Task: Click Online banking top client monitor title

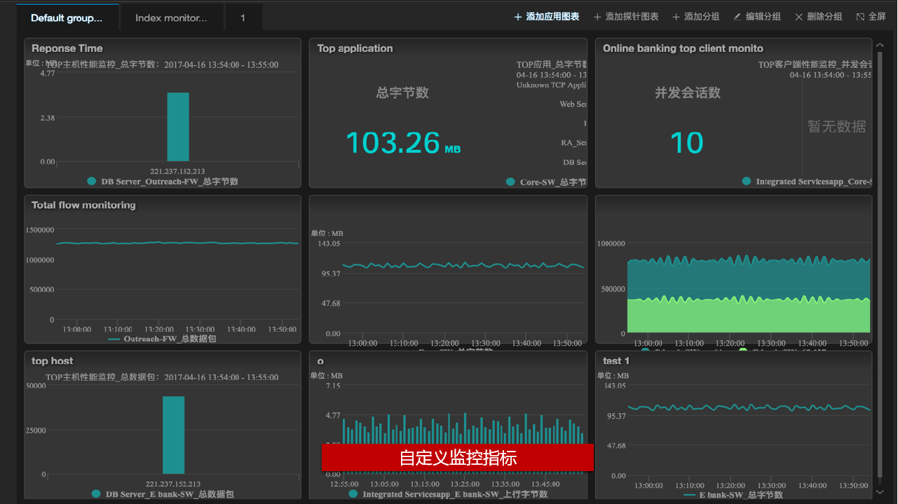Action: click(683, 48)
